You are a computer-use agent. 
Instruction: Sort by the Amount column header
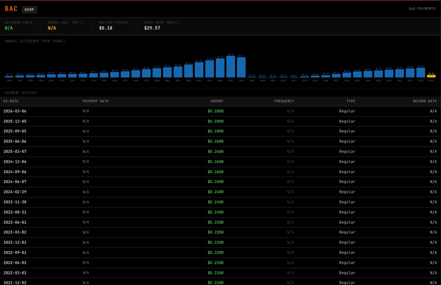217,101
